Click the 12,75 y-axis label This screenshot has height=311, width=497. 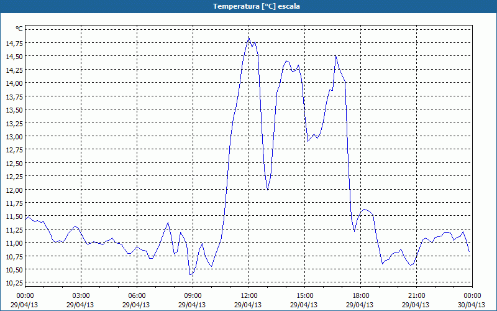click(x=14, y=150)
